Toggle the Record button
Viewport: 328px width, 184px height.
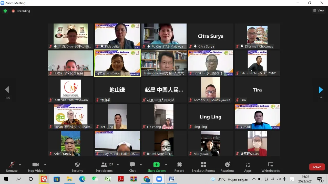(179, 167)
